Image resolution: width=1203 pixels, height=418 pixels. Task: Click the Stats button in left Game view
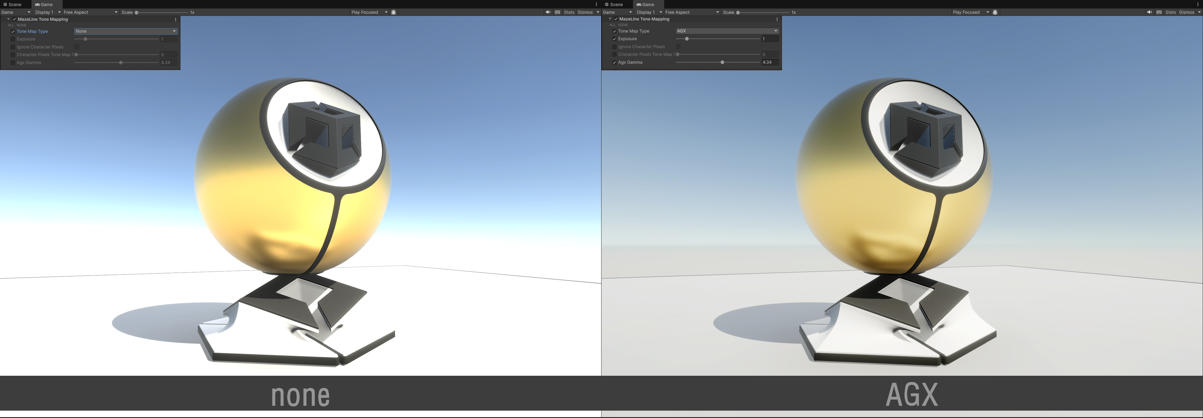pyautogui.click(x=569, y=12)
